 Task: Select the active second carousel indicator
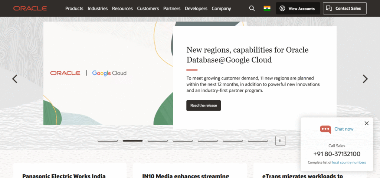coord(132,141)
